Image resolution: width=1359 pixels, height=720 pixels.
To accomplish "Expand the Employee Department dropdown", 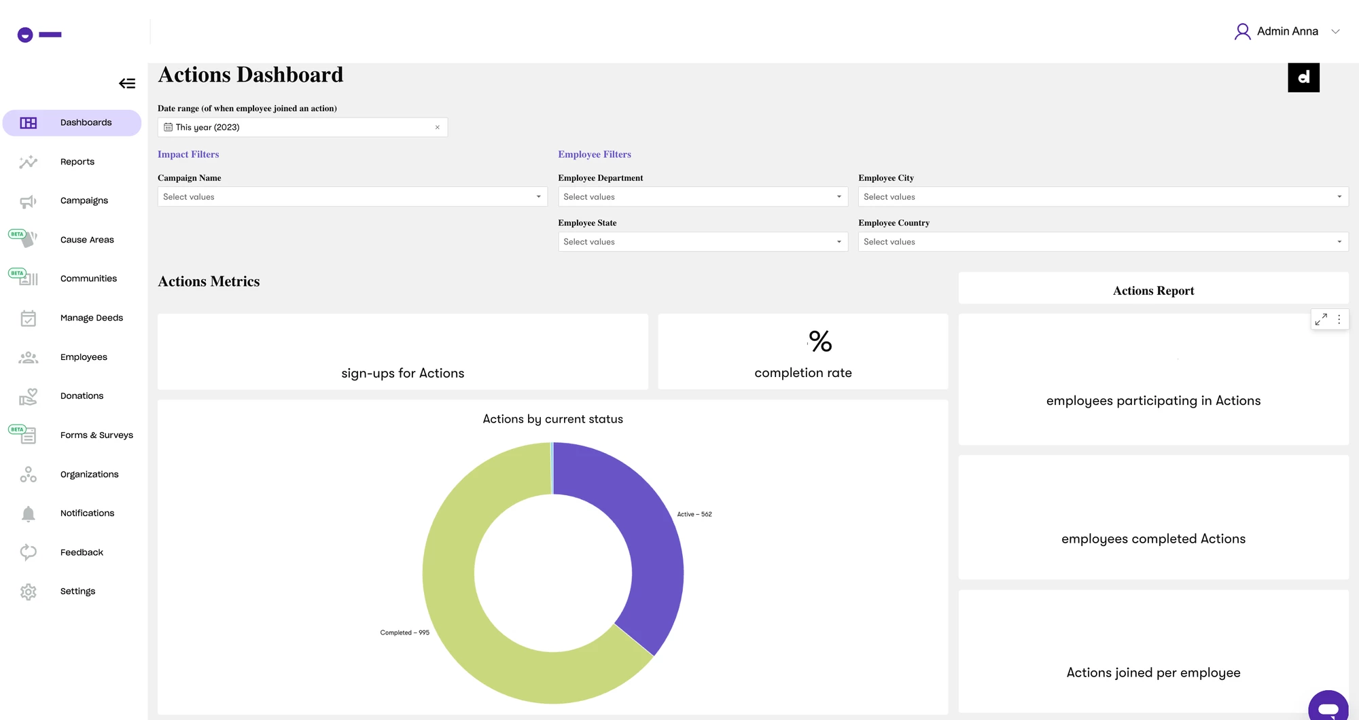I will tap(703, 197).
